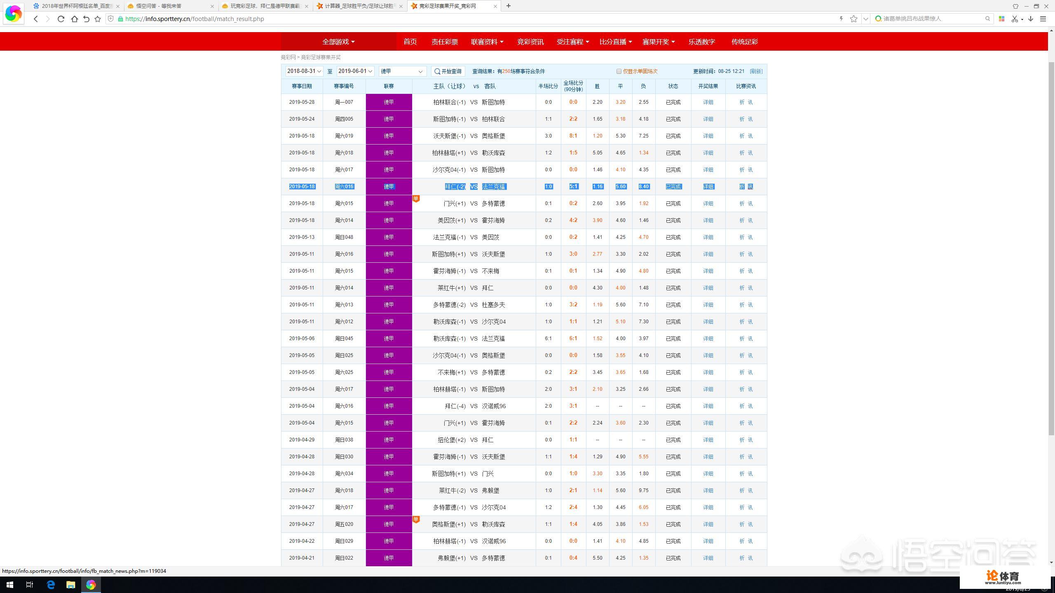Expand the 全部游戏 menu
The height and width of the screenshot is (593, 1055).
[x=338, y=42]
